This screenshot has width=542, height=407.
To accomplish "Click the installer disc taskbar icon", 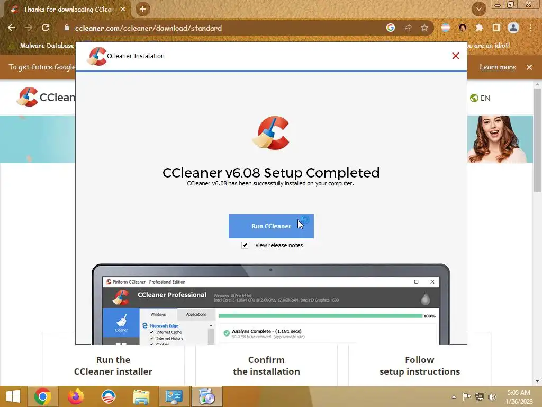I will pyautogui.click(x=207, y=396).
